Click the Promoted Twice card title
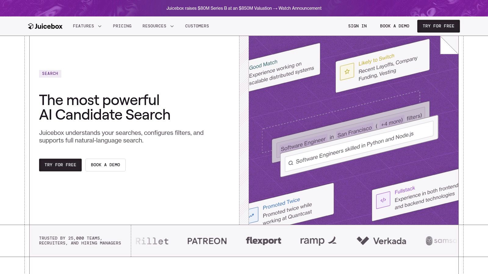 click(281, 204)
